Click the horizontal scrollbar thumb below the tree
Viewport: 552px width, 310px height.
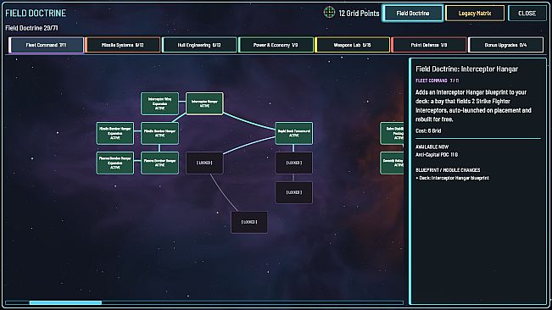[65, 302]
